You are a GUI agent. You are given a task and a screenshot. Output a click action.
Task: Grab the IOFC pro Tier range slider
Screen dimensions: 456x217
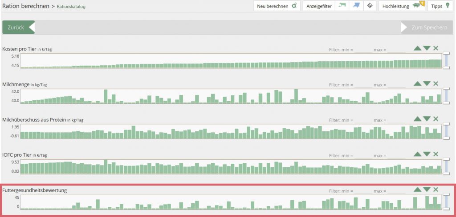(446, 166)
